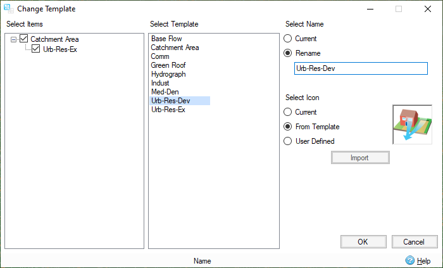Viewport: 443px width, 268px height.
Task: Uncheck the Urb-Res-Ex item checkbox
Action: pos(36,49)
